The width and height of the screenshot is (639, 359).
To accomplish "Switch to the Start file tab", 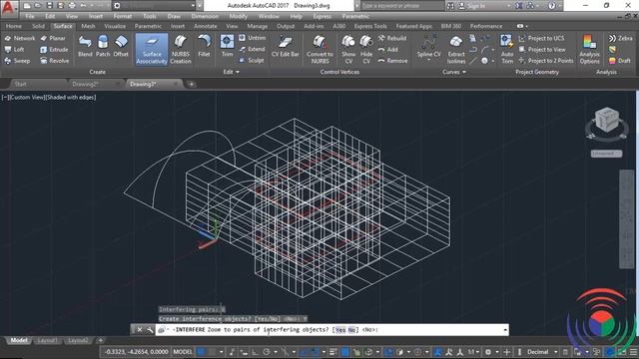I will (x=20, y=84).
